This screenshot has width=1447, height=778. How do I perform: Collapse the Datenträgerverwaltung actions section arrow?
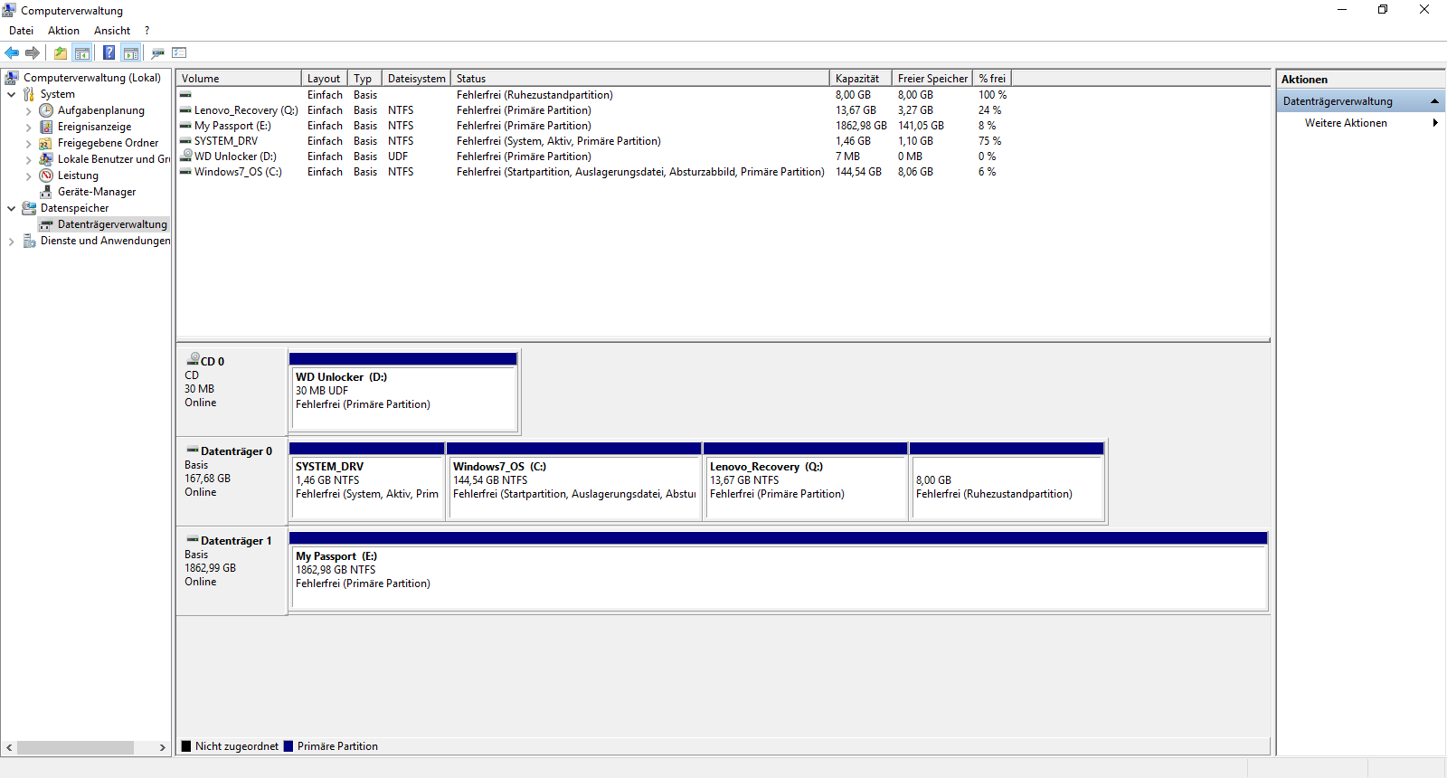coord(1434,101)
